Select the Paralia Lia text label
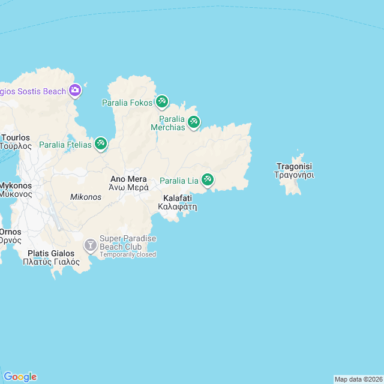Image resolution: width=384 pixels, height=384 pixels. [179, 181]
